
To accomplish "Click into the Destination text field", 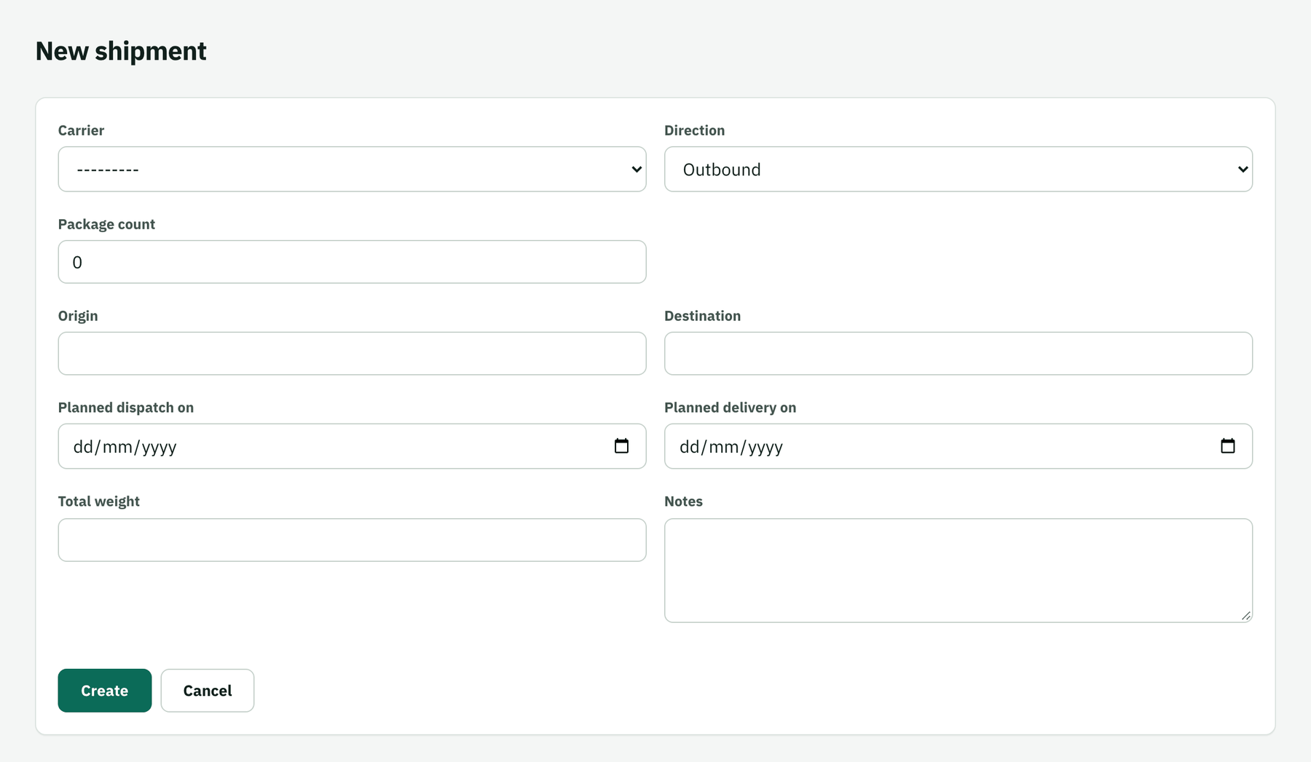I will [x=958, y=354].
